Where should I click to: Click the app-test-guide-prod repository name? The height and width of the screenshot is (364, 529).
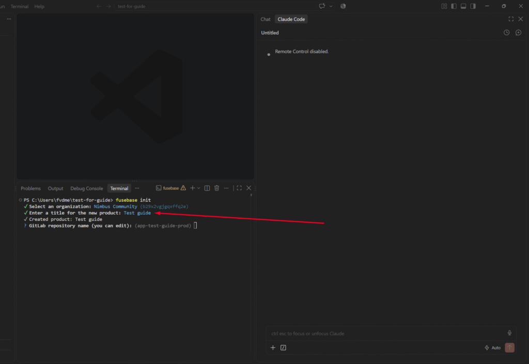[x=163, y=225]
